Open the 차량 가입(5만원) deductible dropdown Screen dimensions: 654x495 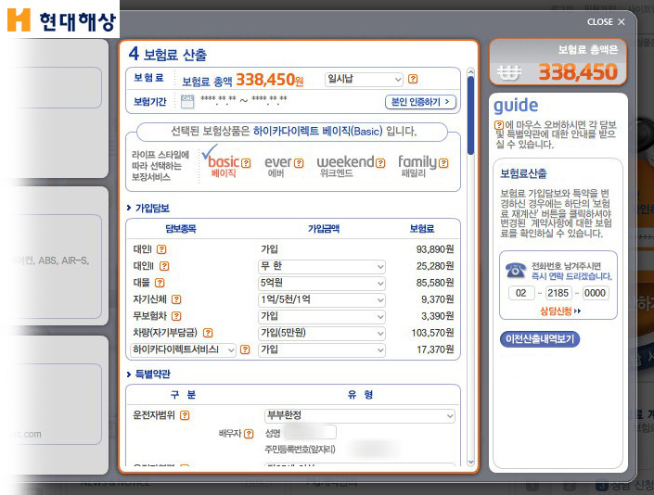[x=322, y=333]
